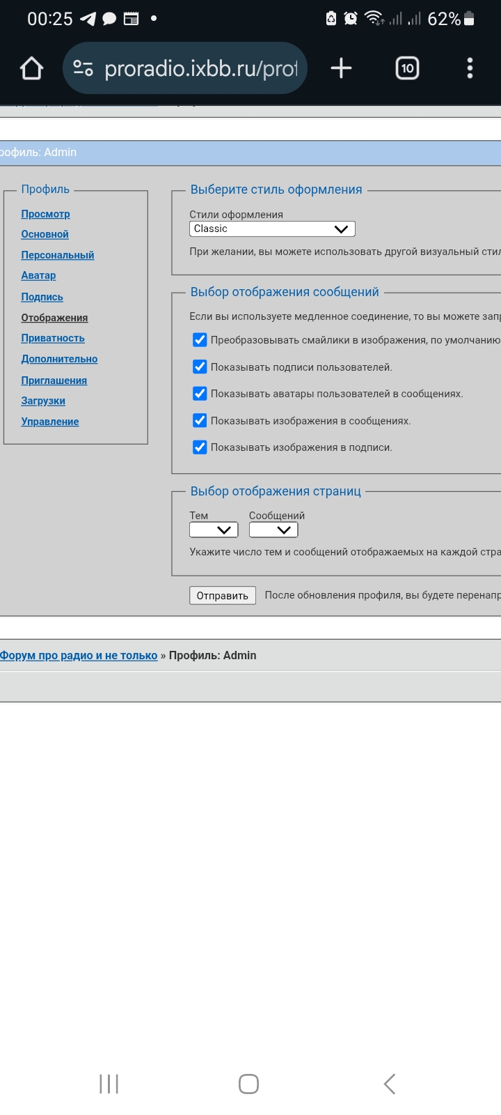Screen dimensions: 501x1115
Task: Click the proradio.ixbb.ru address bar
Action: [x=185, y=68]
